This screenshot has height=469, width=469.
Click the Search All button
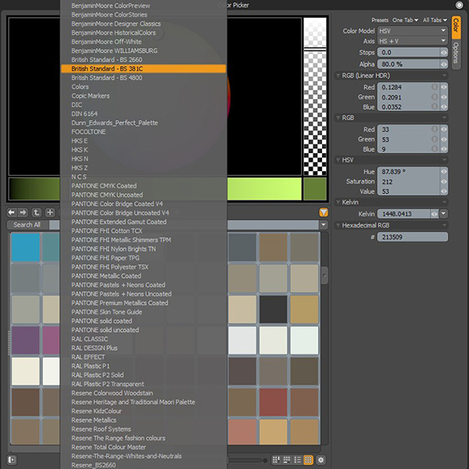click(x=27, y=224)
